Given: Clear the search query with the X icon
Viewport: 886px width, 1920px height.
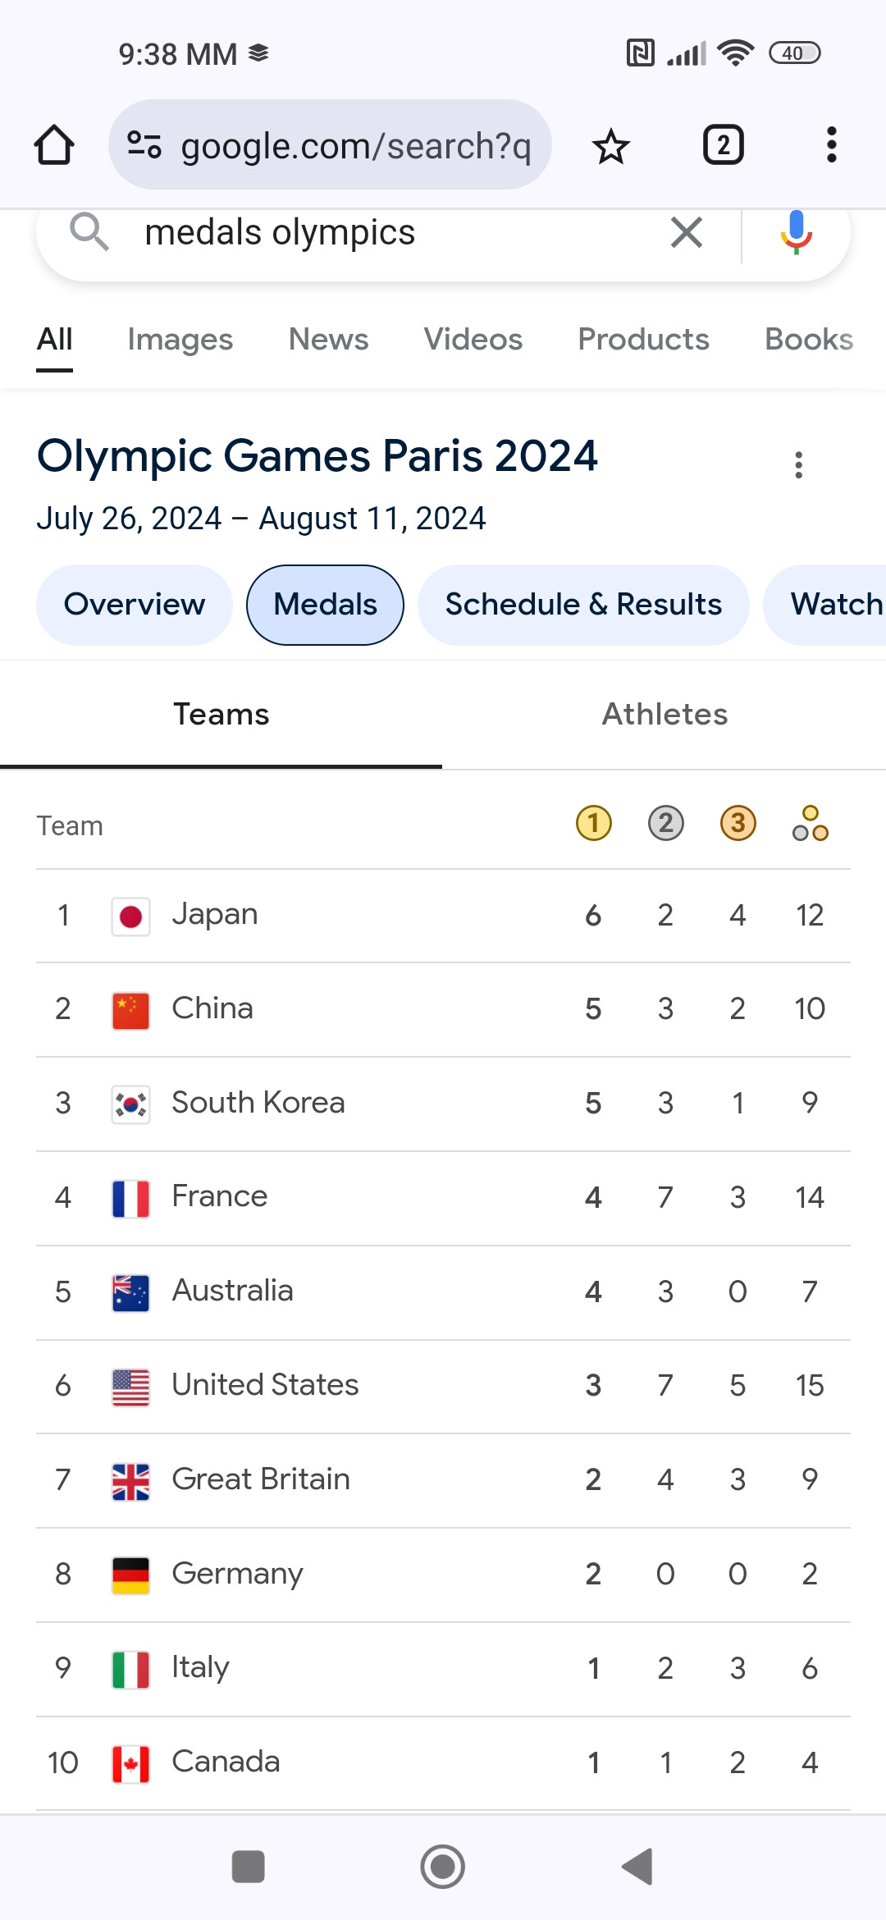Looking at the screenshot, I should click(687, 232).
